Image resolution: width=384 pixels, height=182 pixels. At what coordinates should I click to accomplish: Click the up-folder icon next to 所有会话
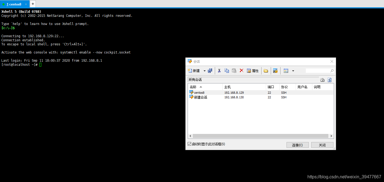pyautogui.click(x=322, y=80)
